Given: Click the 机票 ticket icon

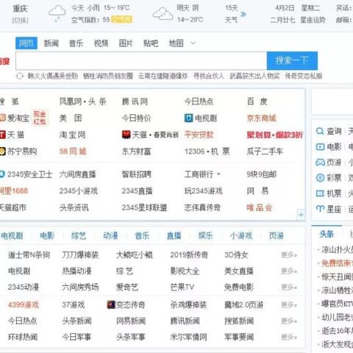Looking at the screenshot, I should click(x=320, y=193).
